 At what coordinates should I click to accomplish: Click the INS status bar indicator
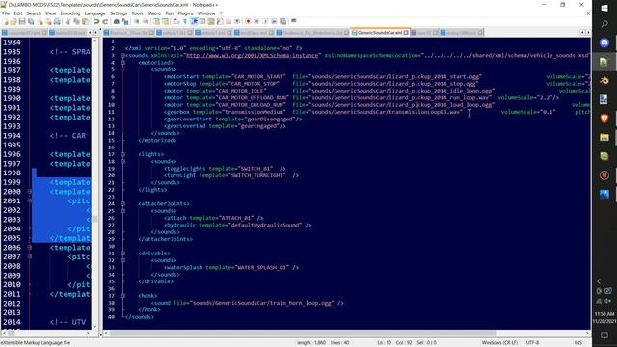pos(578,343)
